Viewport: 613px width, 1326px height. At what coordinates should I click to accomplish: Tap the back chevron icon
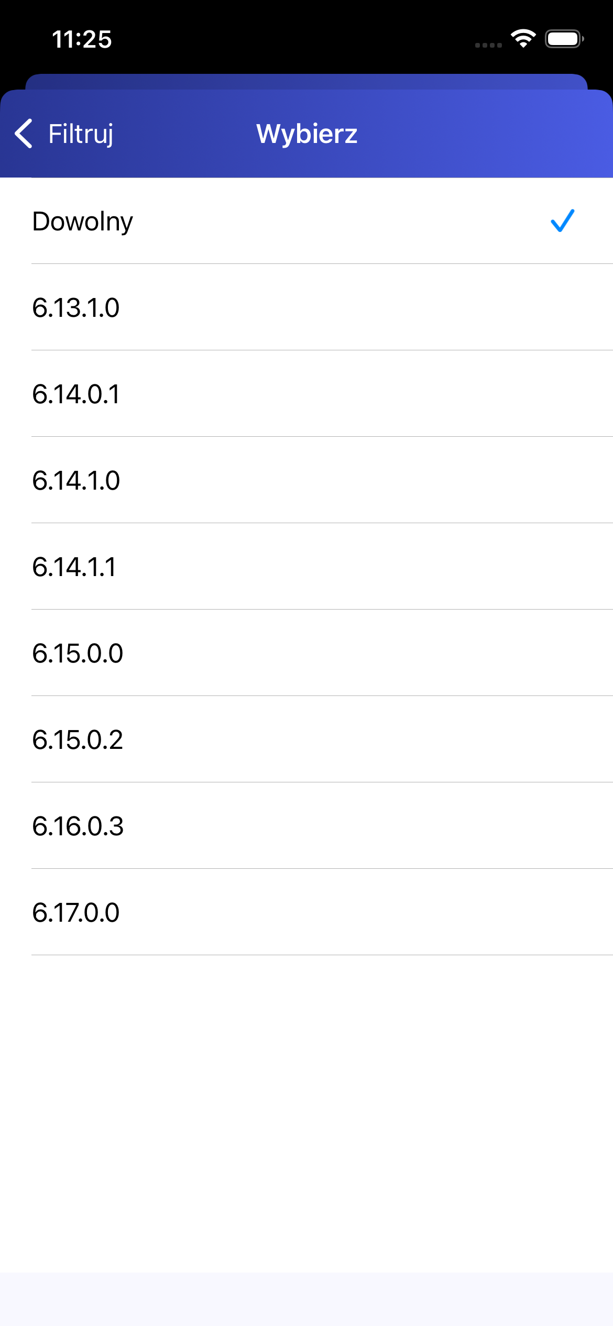(24, 134)
